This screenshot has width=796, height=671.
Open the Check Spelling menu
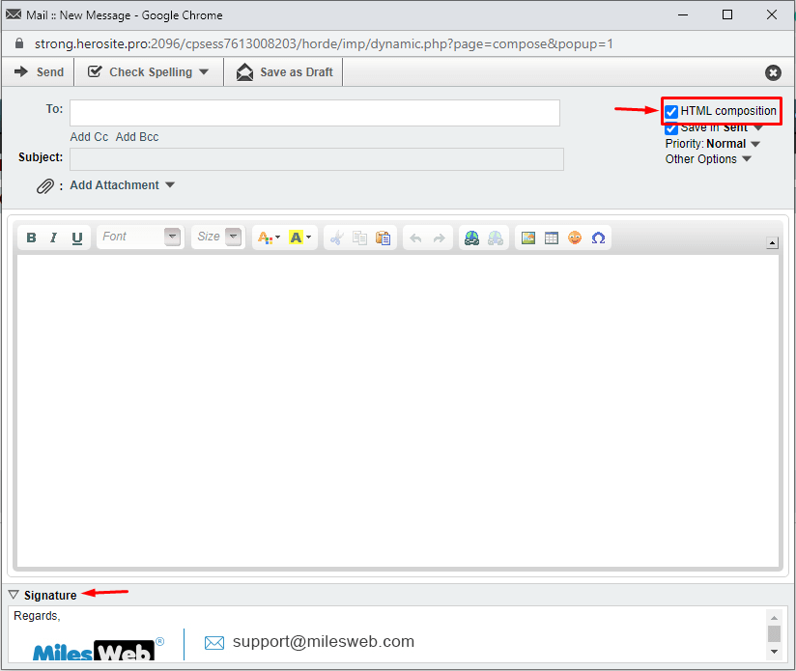[x=149, y=72]
